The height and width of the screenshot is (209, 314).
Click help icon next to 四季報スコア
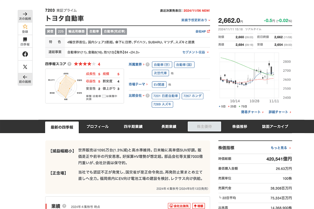69,64
